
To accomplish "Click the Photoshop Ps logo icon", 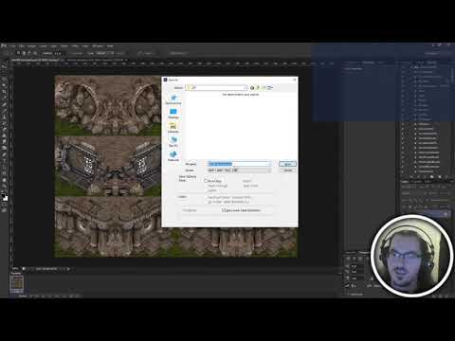I will click(x=4, y=46).
